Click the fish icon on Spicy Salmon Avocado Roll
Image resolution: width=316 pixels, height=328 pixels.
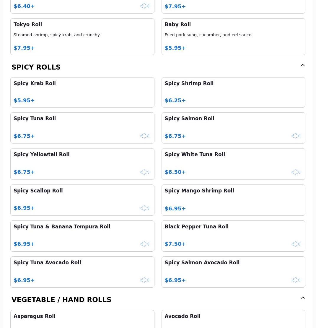(x=296, y=280)
